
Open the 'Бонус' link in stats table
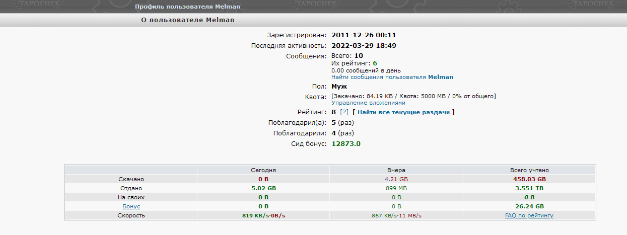coord(131,206)
